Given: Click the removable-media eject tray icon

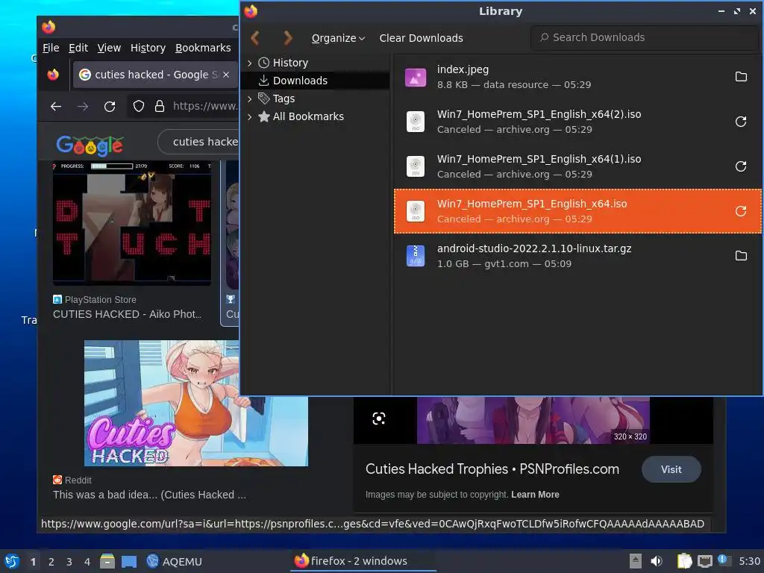Looking at the screenshot, I should [635, 561].
